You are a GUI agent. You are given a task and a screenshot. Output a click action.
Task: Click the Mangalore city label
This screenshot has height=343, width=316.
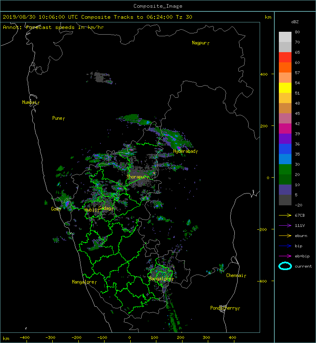pos(83,282)
